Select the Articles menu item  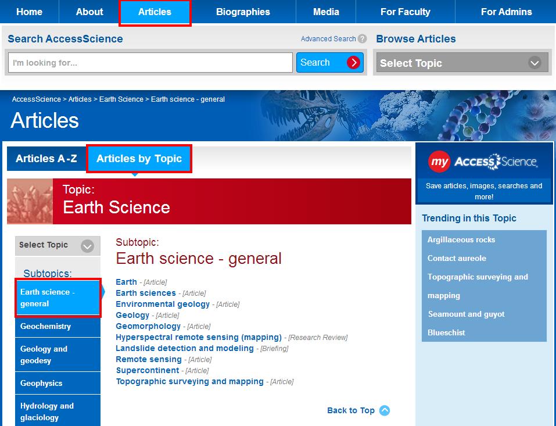click(x=155, y=12)
